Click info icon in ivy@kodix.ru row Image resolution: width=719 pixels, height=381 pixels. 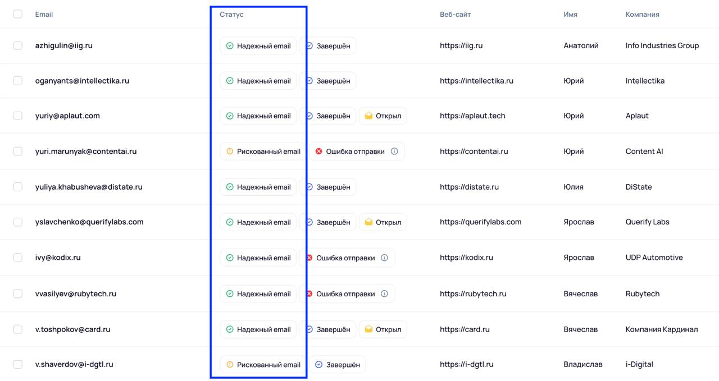click(x=384, y=258)
